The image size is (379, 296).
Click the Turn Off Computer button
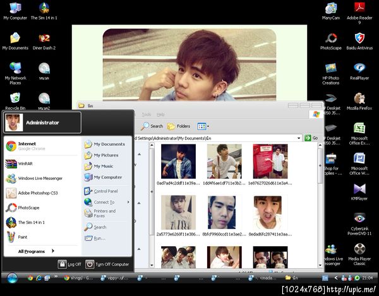tap(107, 264)
